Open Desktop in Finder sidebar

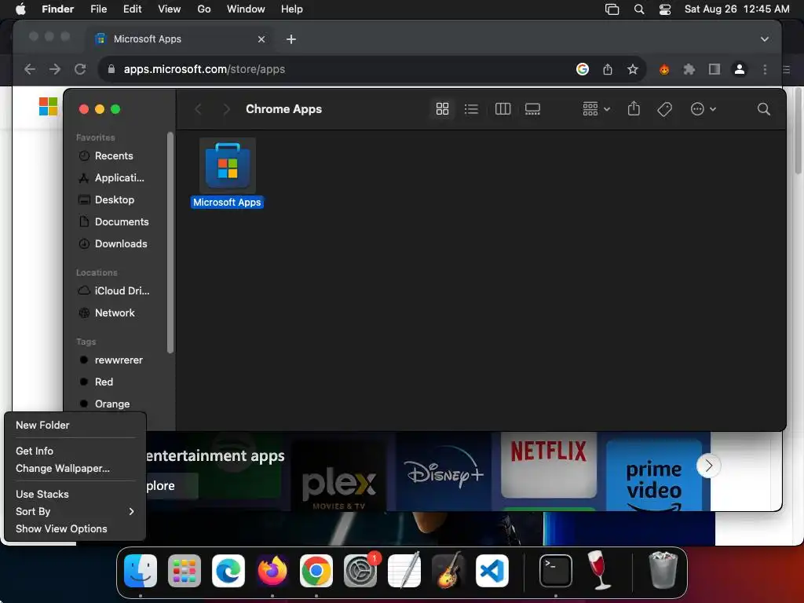[x=114, y=200]
